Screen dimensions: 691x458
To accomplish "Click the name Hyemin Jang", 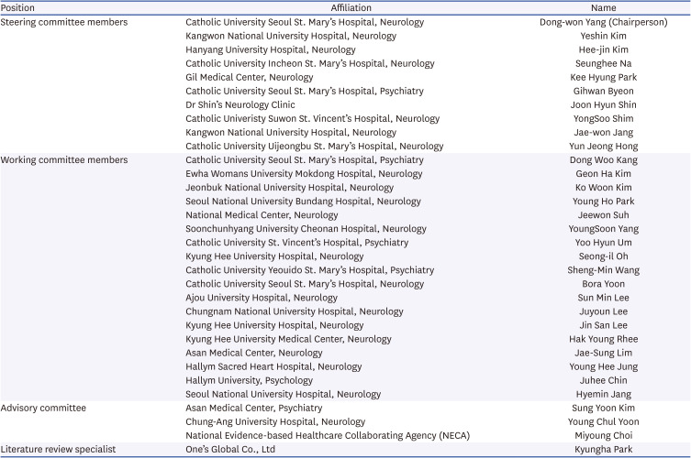I will tap(603, 394).
